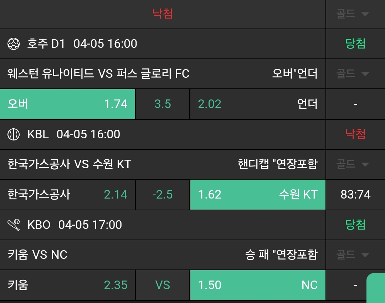Open the 골드 dropdown for 한국가스공사 VS 수원 KT

click(352, 164)
